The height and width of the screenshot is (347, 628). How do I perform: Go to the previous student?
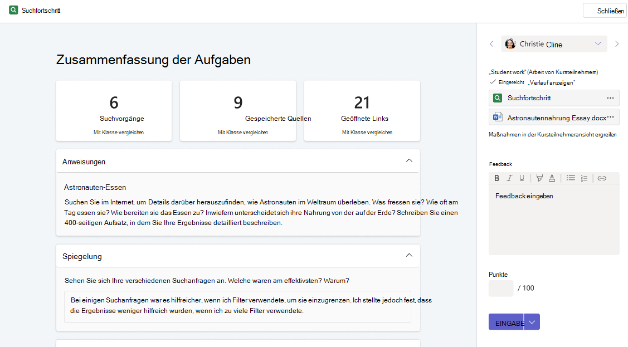pyautogui.click(x=492, y=44)
